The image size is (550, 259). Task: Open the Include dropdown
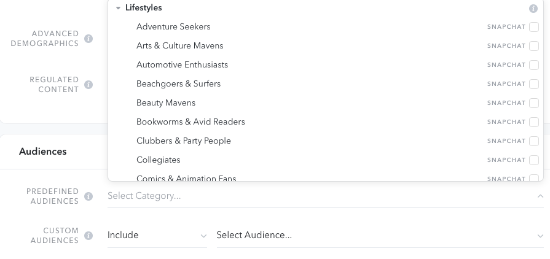click(x=157, y=235)
